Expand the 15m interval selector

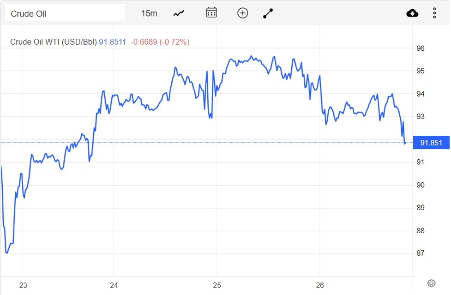(x=149, y=13)
